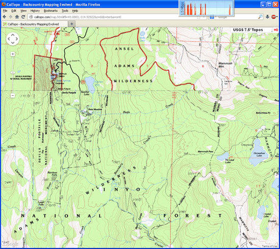Select the CalTopo browser tab

coord(35,24)
